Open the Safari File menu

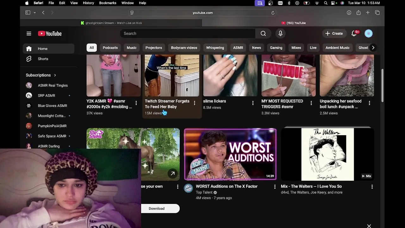[x=51, y=3]
